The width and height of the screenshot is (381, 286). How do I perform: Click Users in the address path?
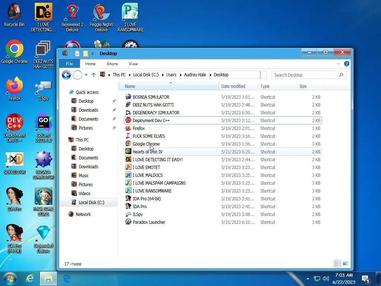pyautogui.click(x=171, y=75)
